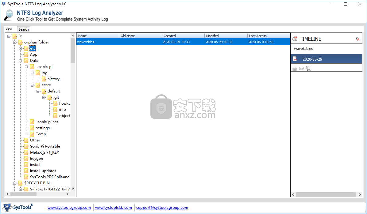This screenshot has width=367, height=214.
Task: Sort by the Created column header
Action: [183, 36]
